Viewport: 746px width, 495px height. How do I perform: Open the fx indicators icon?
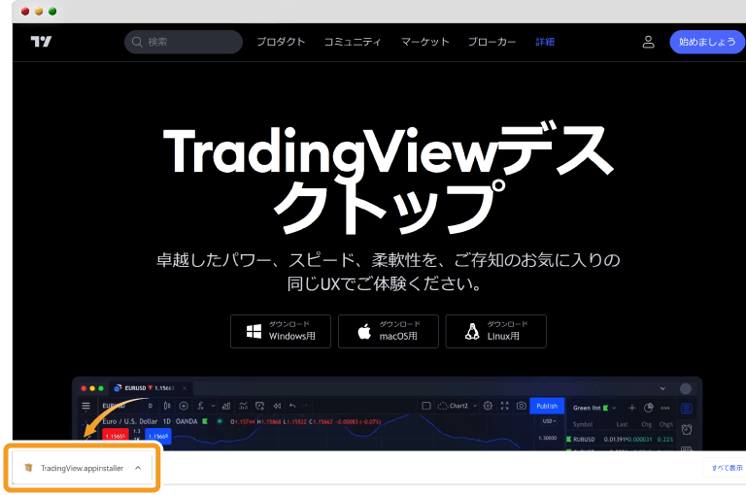click(x=201, y=406)
